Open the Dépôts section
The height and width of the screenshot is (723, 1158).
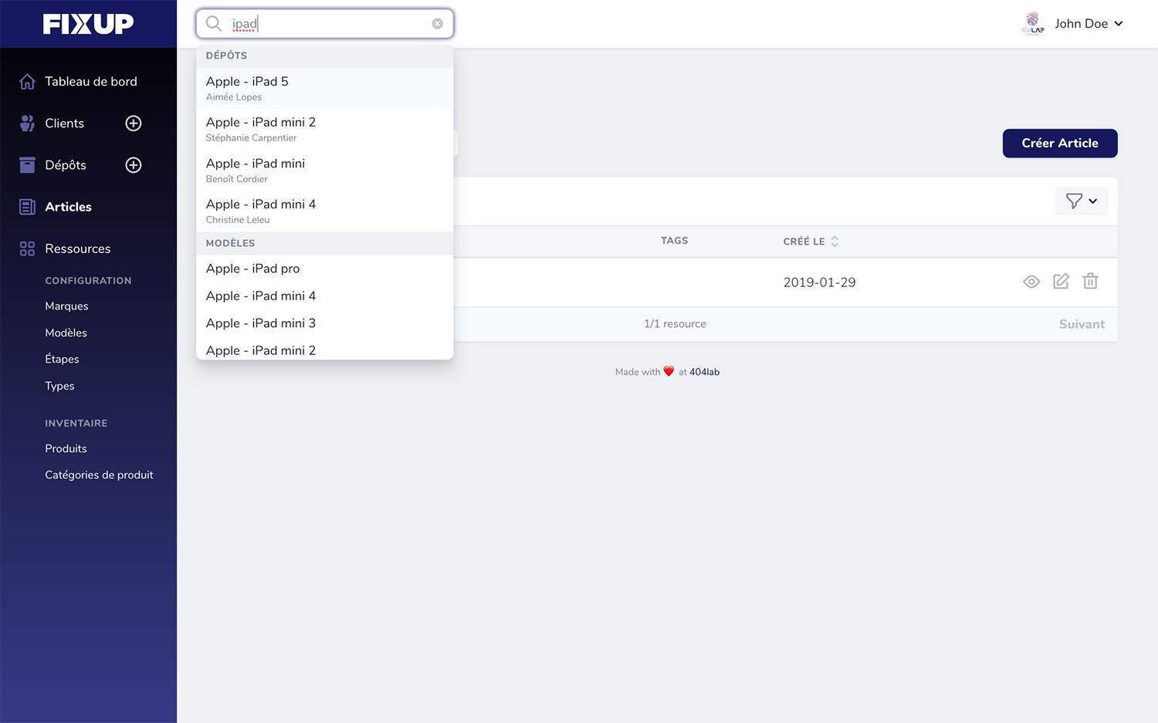66,165
